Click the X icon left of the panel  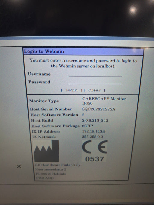click(x=19, y=167)
